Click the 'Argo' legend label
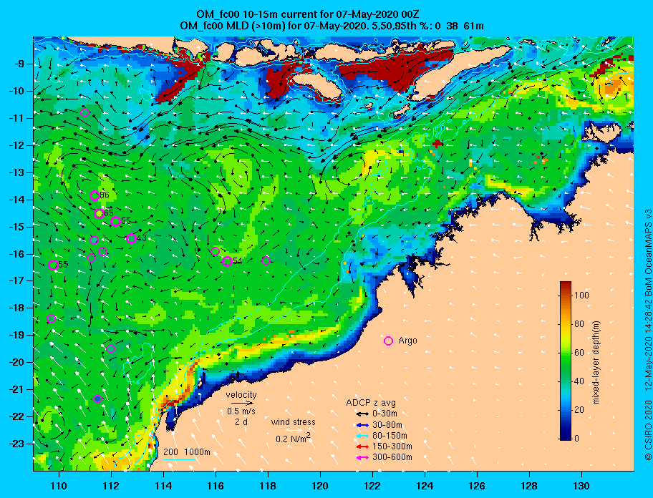The height and width of the screenshot is (498, 653). pos(407,341)
